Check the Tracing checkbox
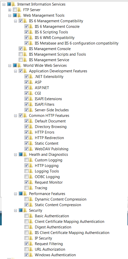The height and width of the screenshot is (259, 128). [27, 188]
